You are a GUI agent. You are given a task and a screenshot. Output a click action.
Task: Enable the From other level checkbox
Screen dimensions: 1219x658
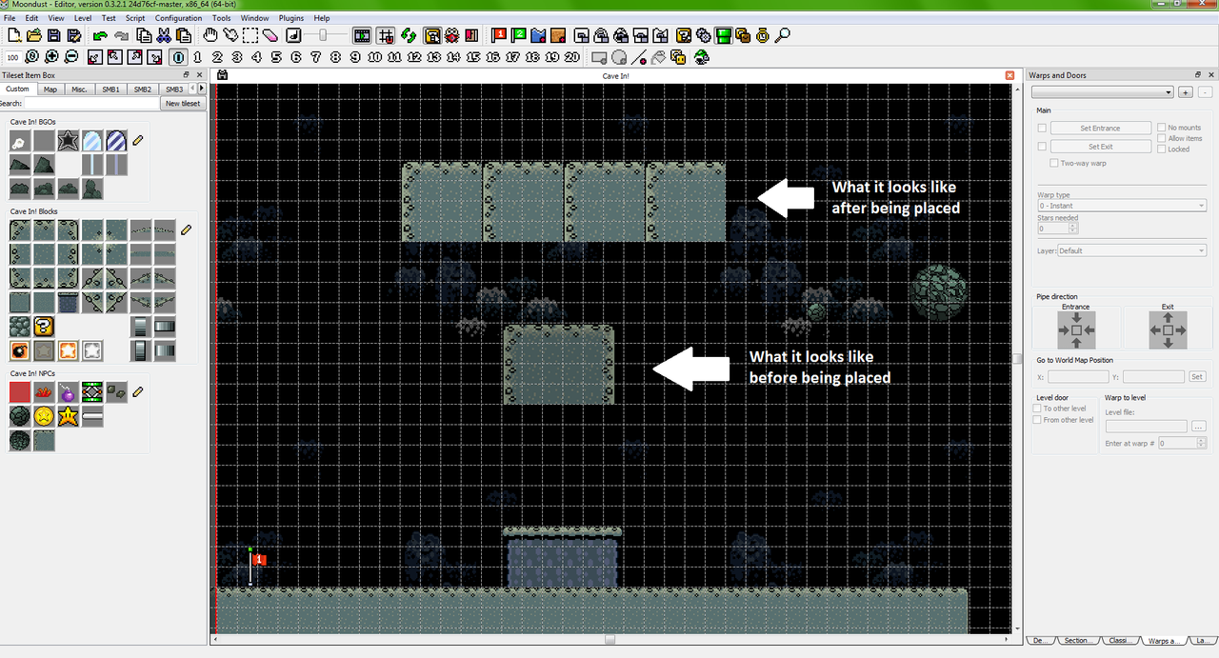click(x=1037, y=420)
